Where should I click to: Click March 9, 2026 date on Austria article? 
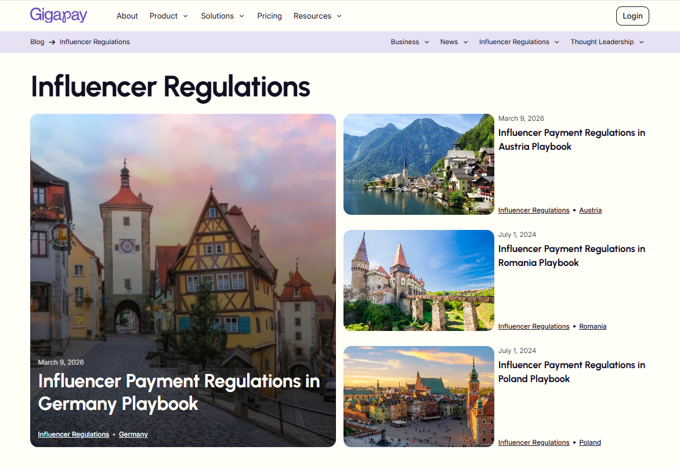521,118
